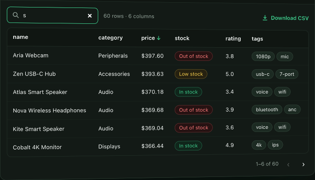
Task: Click the usb-c tag chip
Action: (x=262, y=74)
